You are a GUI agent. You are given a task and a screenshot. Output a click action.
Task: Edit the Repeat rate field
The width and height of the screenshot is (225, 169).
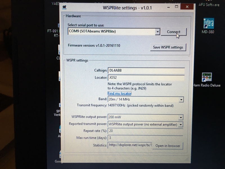145,131
